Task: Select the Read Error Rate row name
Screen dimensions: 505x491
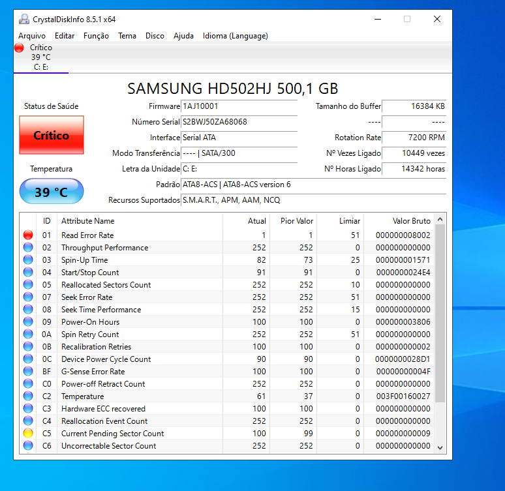Action: coord(87,235)
